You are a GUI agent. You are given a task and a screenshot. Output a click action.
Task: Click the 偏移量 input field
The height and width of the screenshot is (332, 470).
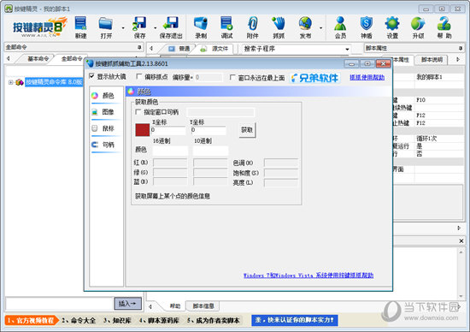pyautogui.click(x=209, y=78)
